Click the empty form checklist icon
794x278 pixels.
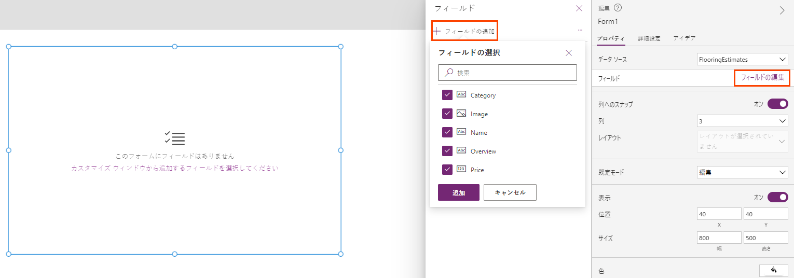click(175, 138)
